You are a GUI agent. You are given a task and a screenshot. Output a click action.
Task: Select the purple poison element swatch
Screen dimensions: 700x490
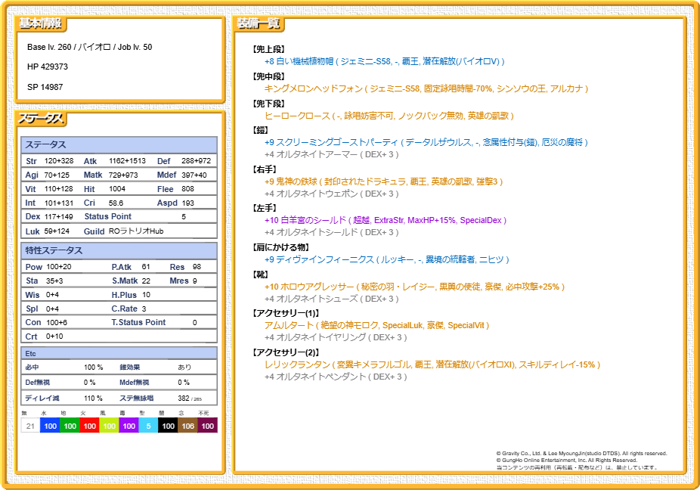click(x=129, y=426)
